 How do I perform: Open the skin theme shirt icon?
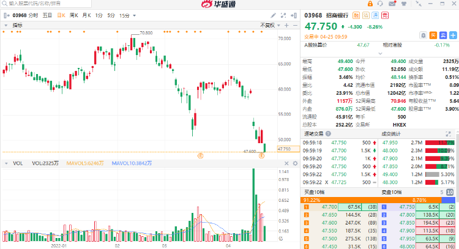point(404,4)
